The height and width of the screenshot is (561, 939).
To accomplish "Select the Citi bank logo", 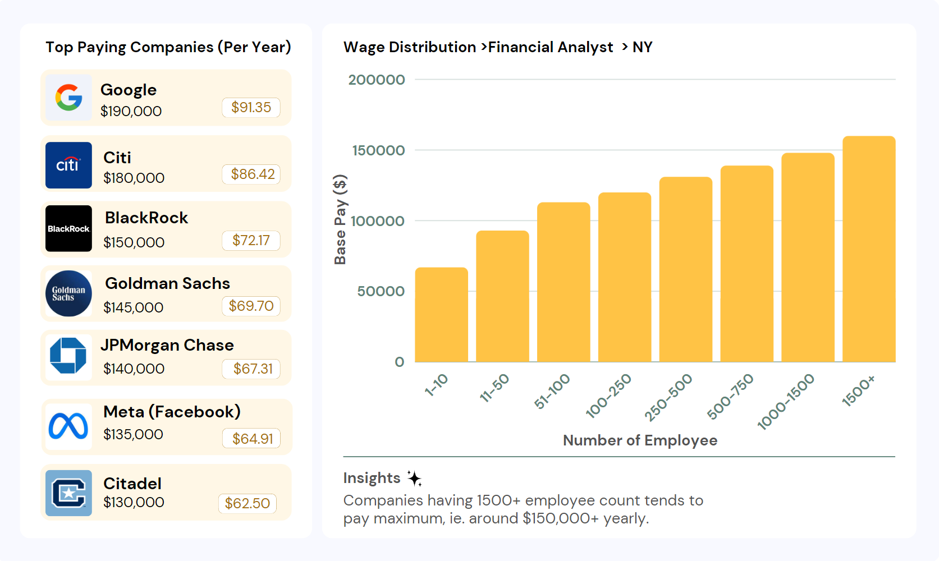I will [x=68, y=165].
